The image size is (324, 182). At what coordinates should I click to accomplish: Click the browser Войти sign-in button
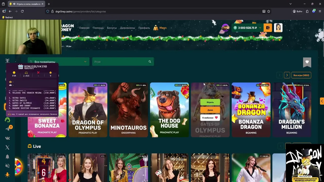297,11
